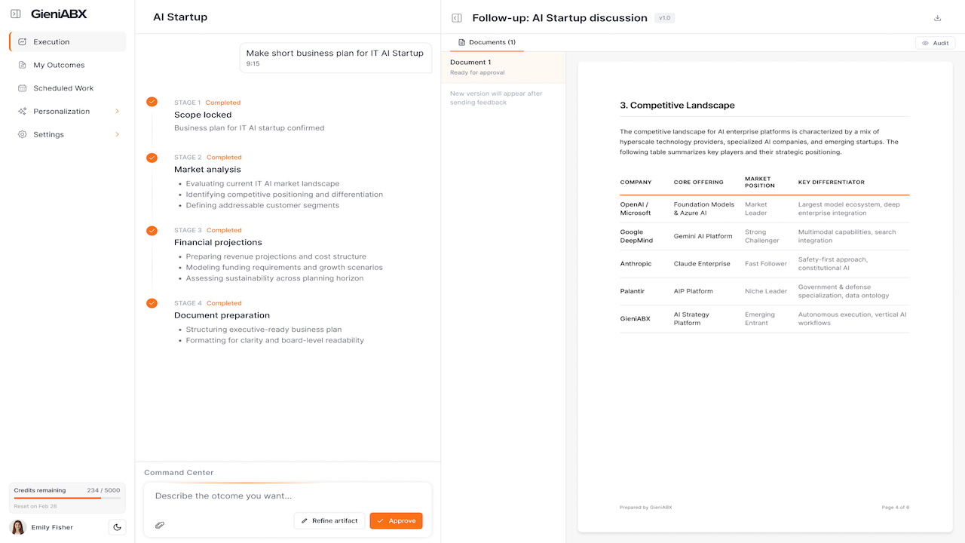Click the Stage 2 completed checkmark

click(x=152, y=158)
